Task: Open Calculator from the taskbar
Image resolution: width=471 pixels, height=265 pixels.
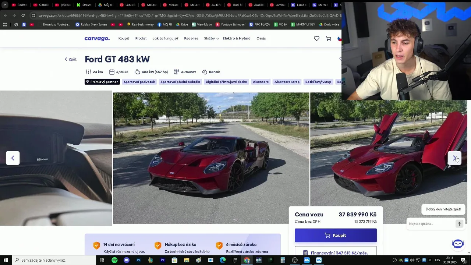Action: pos(283,260)
